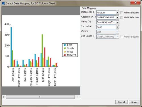Click the 120 y-axis value
The width and height of the screenshot is (142, 107).
click(7, 56)
